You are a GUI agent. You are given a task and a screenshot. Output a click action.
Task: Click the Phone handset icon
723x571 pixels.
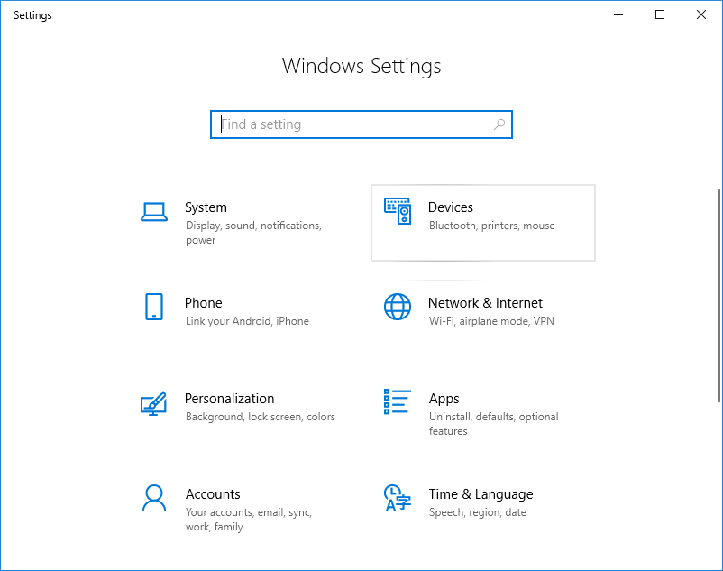click(x=154, y=307)
